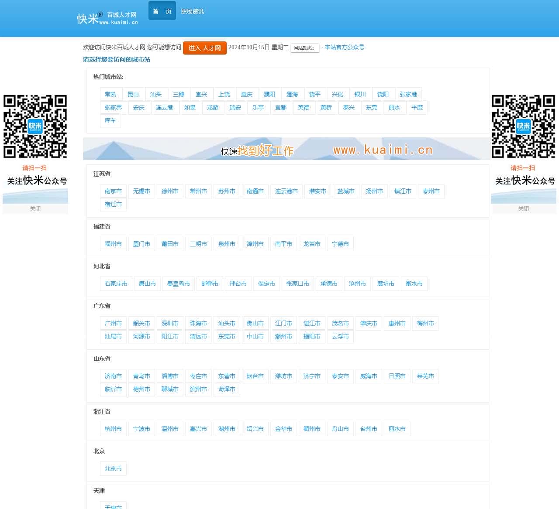Close the left QR code panel
559x509 pixels.
tap(35, 209)
